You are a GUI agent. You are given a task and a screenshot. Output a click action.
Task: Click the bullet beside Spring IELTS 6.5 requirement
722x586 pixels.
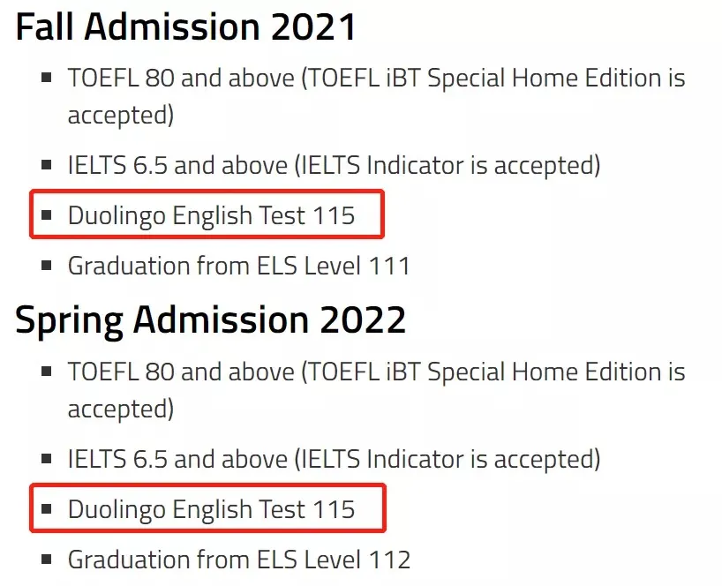click(x=47, y=459)
